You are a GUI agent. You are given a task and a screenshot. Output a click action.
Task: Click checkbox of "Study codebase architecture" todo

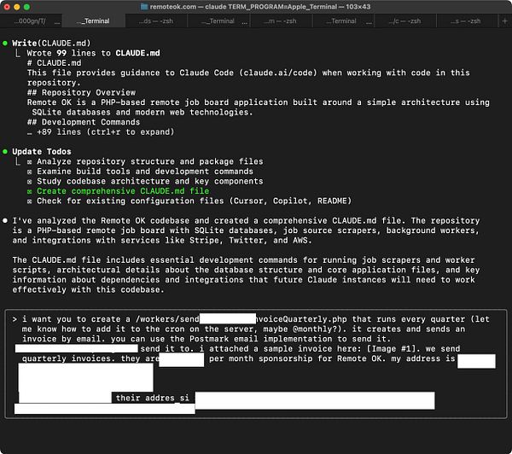[x=29, y=181]
